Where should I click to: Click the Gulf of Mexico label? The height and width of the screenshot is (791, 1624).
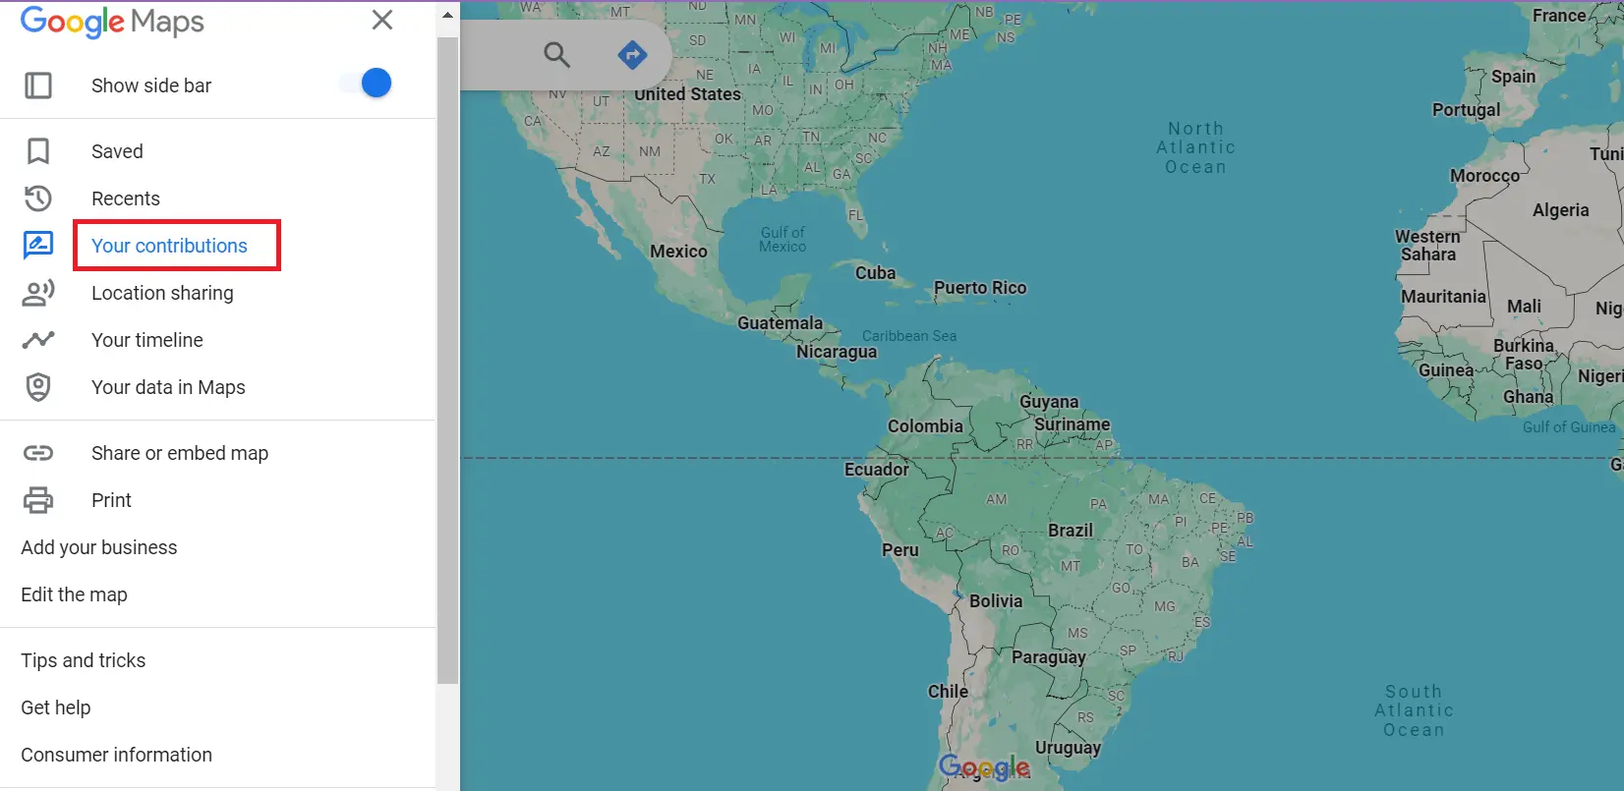click(783, 240)
